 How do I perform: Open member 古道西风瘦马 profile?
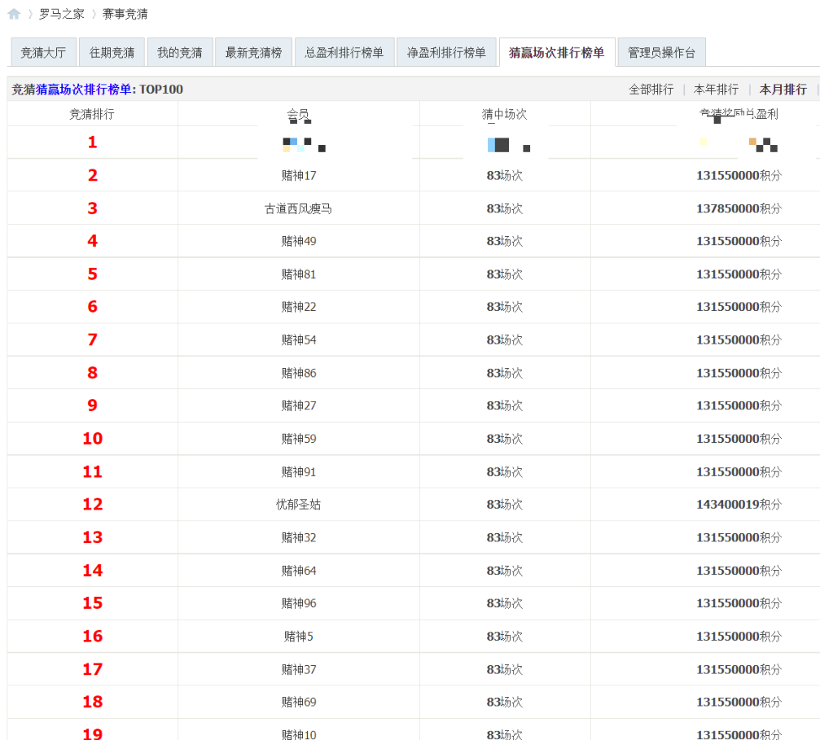[298, 209]
